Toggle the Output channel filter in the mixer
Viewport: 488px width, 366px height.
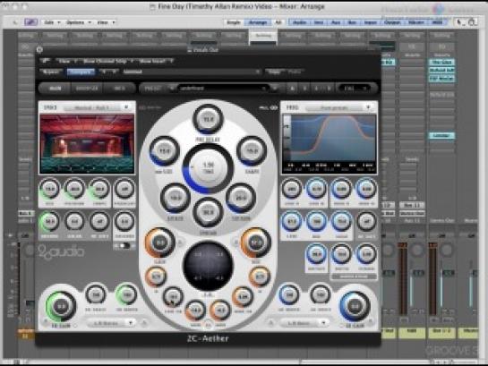pyautogui.click(x=392, y=22)
